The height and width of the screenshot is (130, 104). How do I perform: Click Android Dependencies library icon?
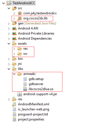pyautogui.click(x=14, y=38)
